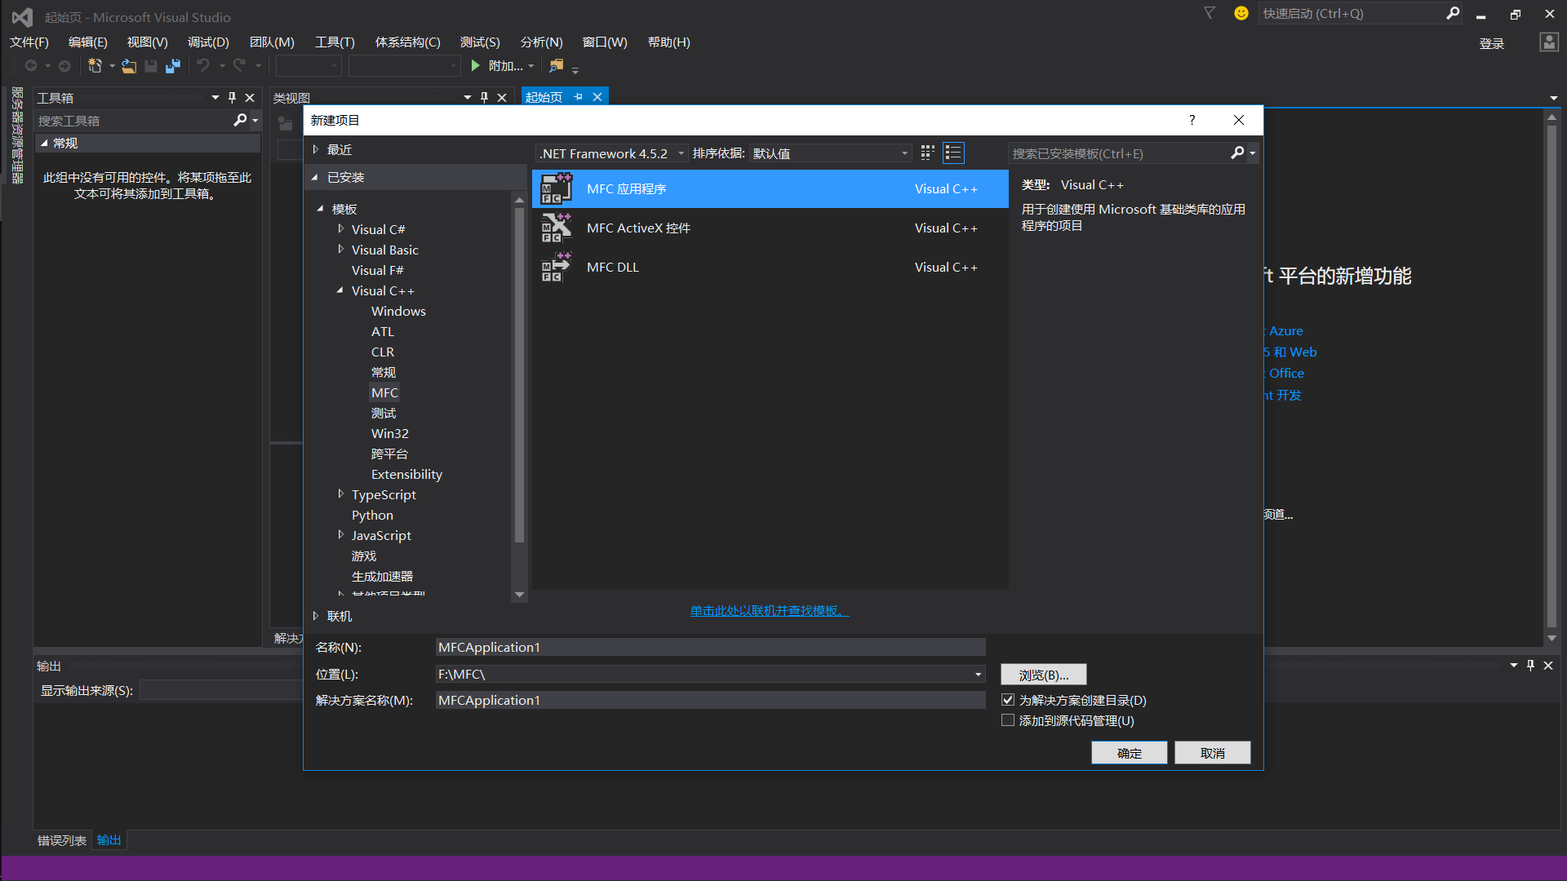Switch templates to small icons view
The height and width of the screenshot is (881, 1567).
point(927,153)
